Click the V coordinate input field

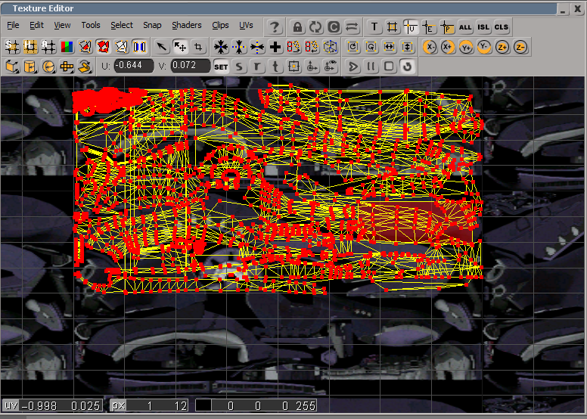click(x=191, y=66)
